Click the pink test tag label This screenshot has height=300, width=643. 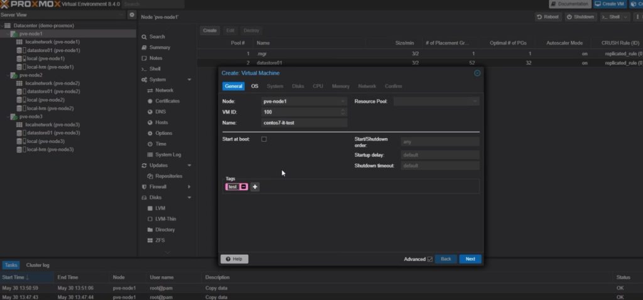(x=232, y=187)
